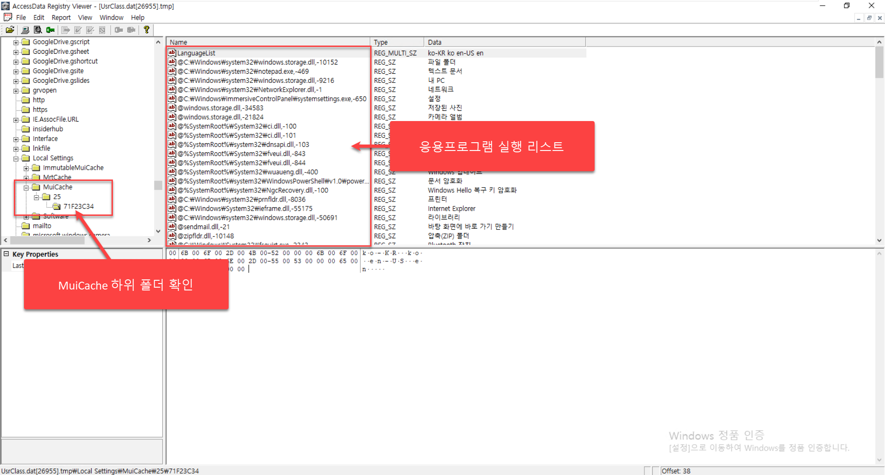This screenshot has width=885, height=475.
Task: Select the 25 subkey under MuiCache
Action: (x=57, y=197)
